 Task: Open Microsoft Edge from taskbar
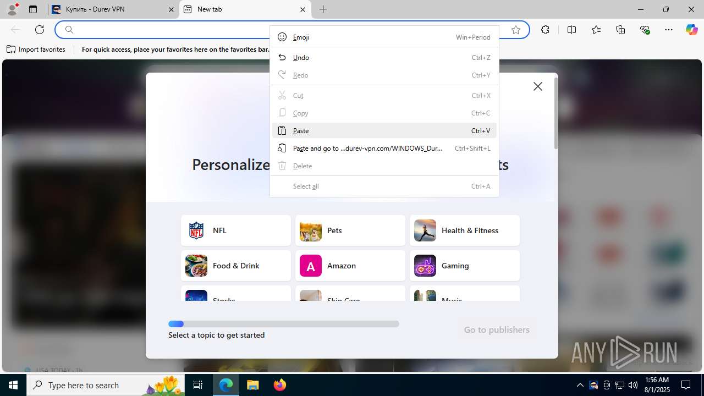pos(226,385)
